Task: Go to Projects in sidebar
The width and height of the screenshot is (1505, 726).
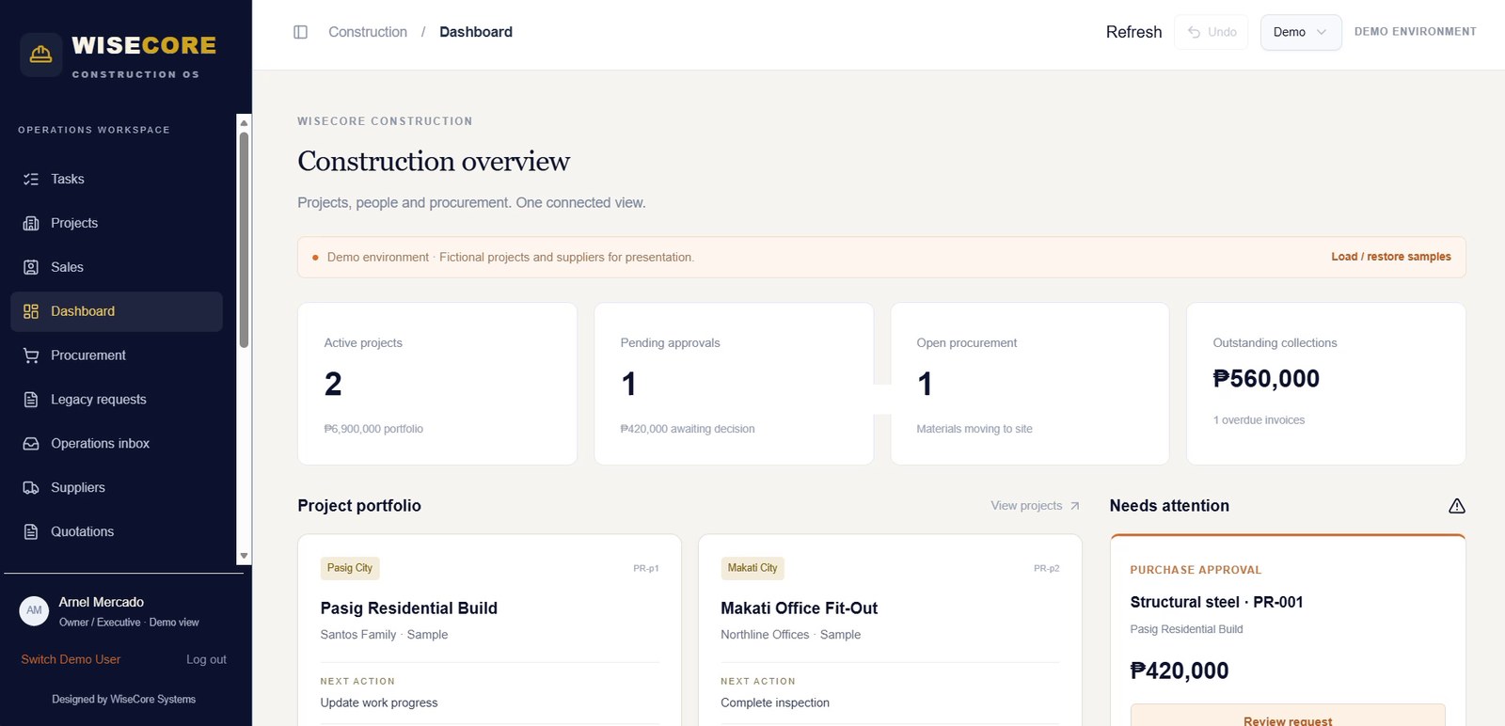Action: [117, 223]
